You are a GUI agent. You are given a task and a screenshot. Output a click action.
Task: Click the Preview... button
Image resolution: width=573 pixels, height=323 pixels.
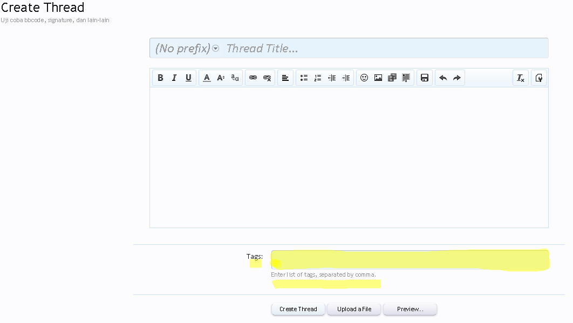pos(410,309)
